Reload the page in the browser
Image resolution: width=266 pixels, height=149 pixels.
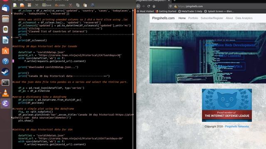pos(149,6)
